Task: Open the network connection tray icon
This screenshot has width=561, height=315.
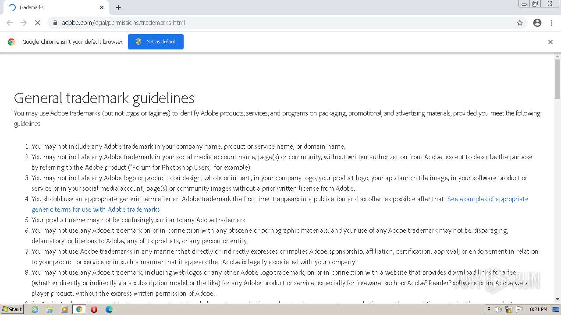Action: 509,309
